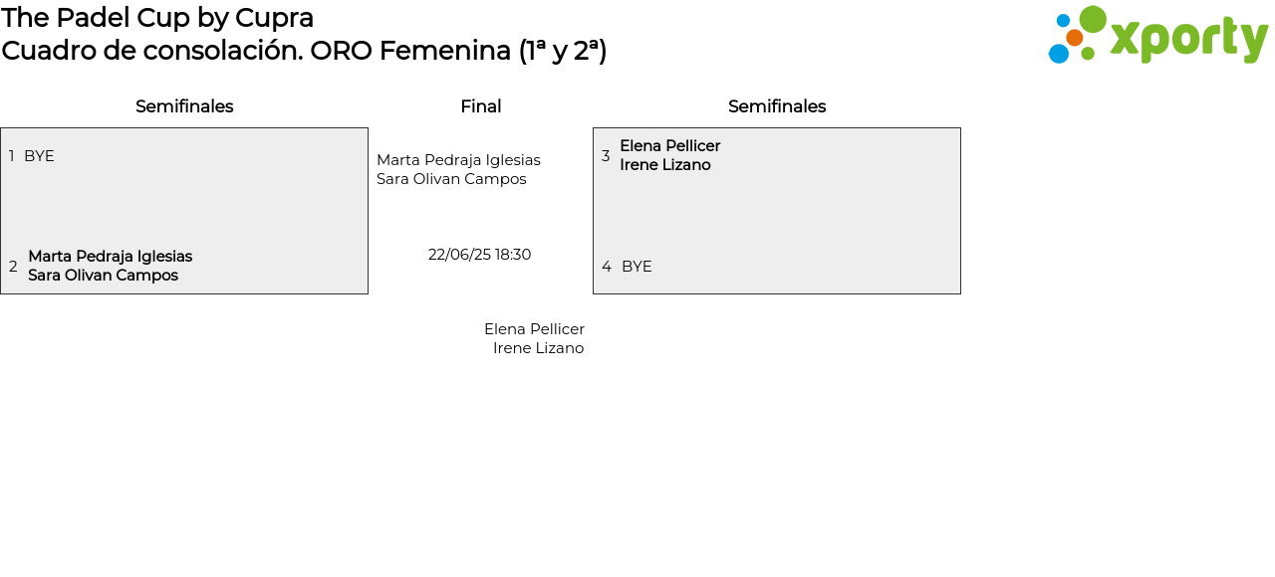This screenshot has height=577, width=1275.
Task: Click the xporty colored dots emblem
Action: click(1078, 35)
